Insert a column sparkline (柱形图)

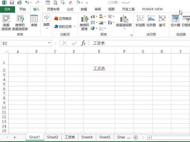tap(151, 21)
